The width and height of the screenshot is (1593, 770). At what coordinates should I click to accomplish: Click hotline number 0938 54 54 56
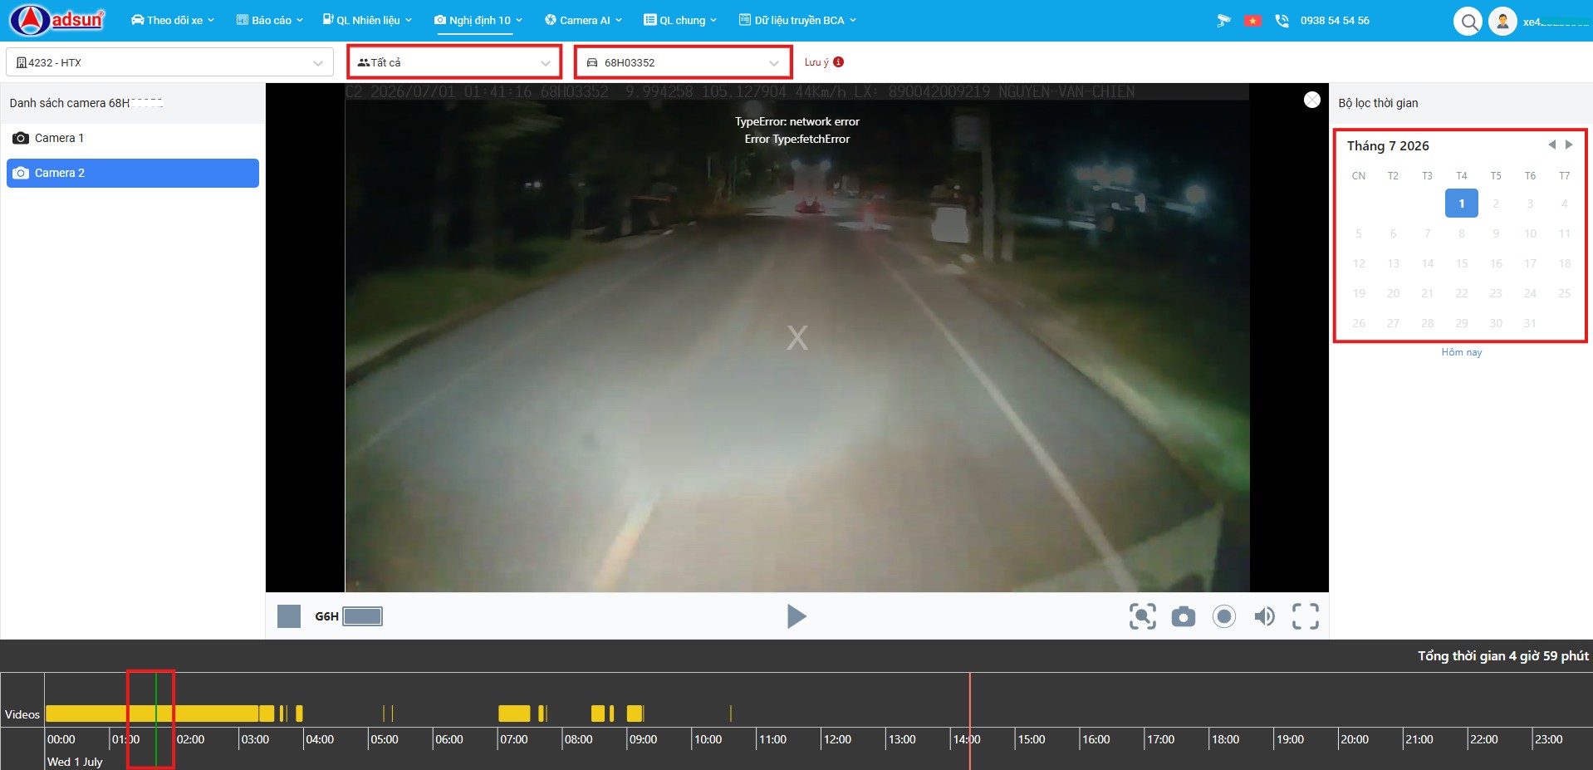click(x=1335, y=21)
